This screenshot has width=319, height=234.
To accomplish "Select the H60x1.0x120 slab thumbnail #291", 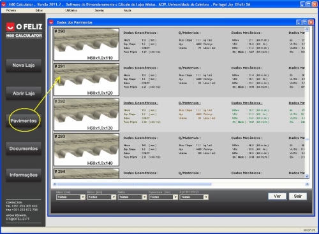I will click(86, 79).
